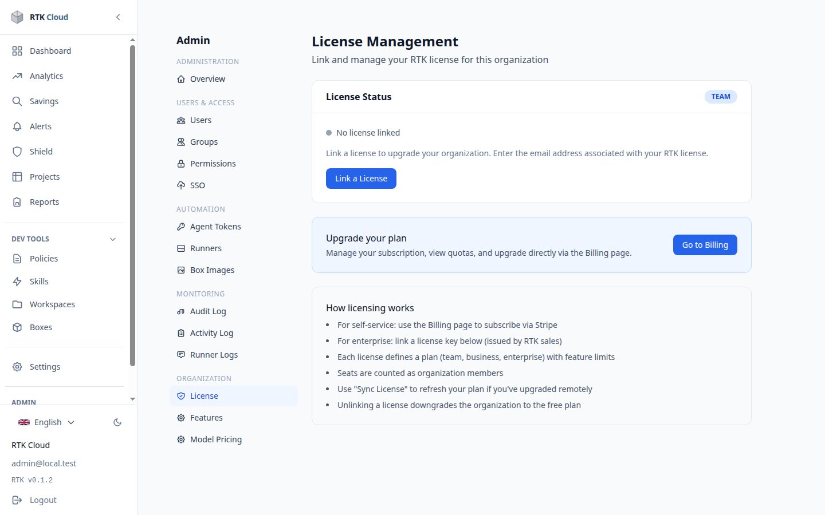
Task: Click the How licensing works heading
Action: tap(370, 308)
